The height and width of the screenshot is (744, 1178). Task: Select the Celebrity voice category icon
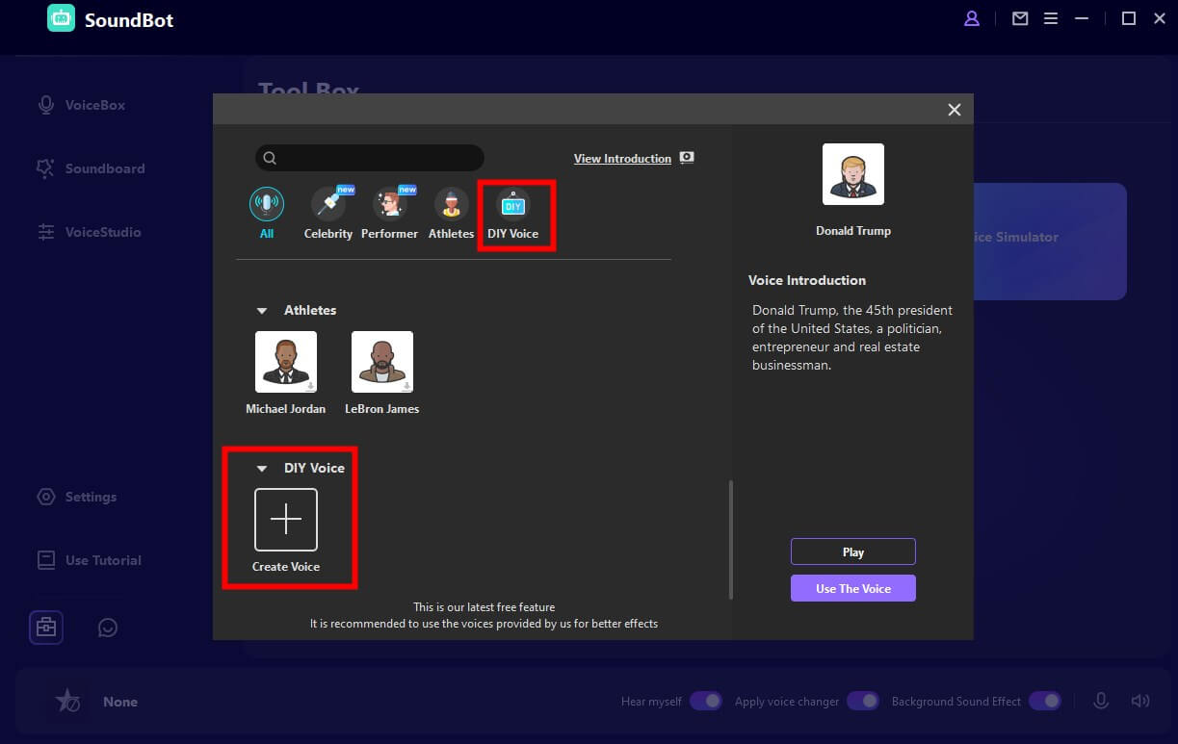pyautogui.click(x=327, y=206)
